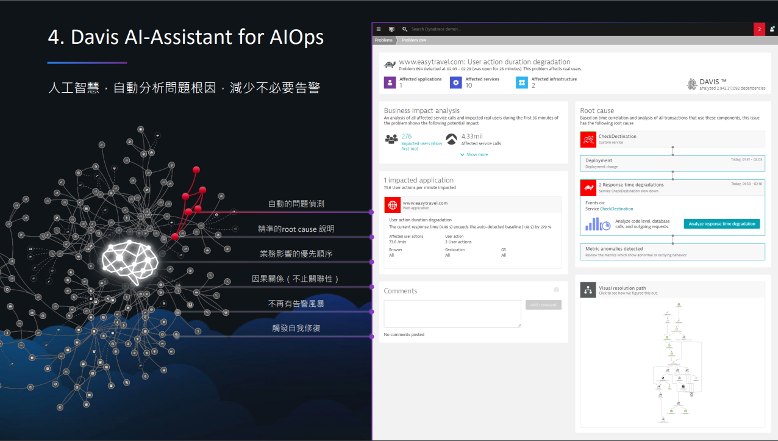Click inside the Comments text area
Image resolution: width=778 pixels, height=441 pixels.
point(452,314)
